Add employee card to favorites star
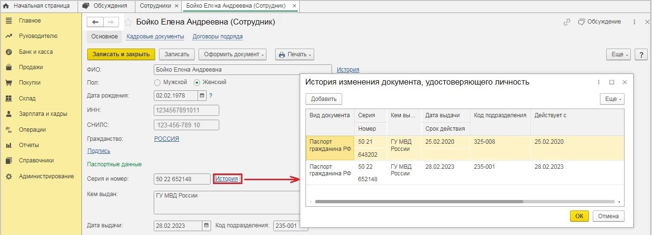Viewport: 652px width, 235px height. [x=128, y=22]
